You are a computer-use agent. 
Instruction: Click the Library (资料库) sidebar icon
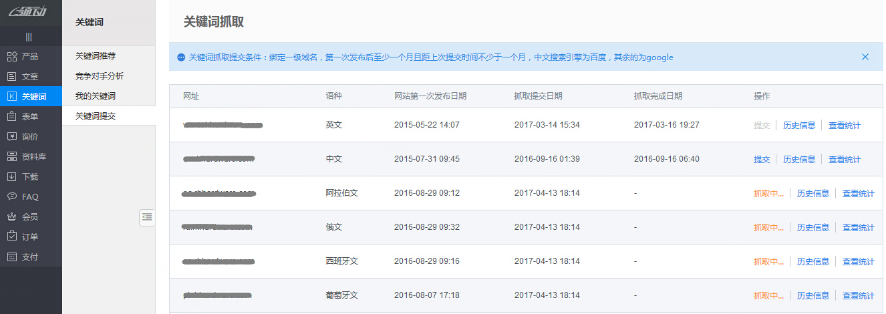12,157
